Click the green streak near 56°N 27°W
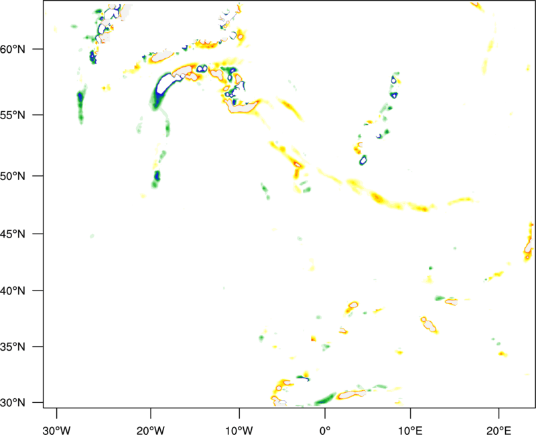536x435 pixels. (x=80, y=104)
